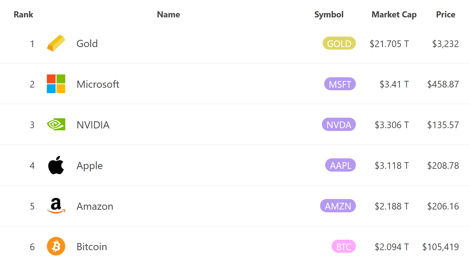The image size is (470, 265).
Task: Open the Microsoft name link
Action: click(98, 84)
